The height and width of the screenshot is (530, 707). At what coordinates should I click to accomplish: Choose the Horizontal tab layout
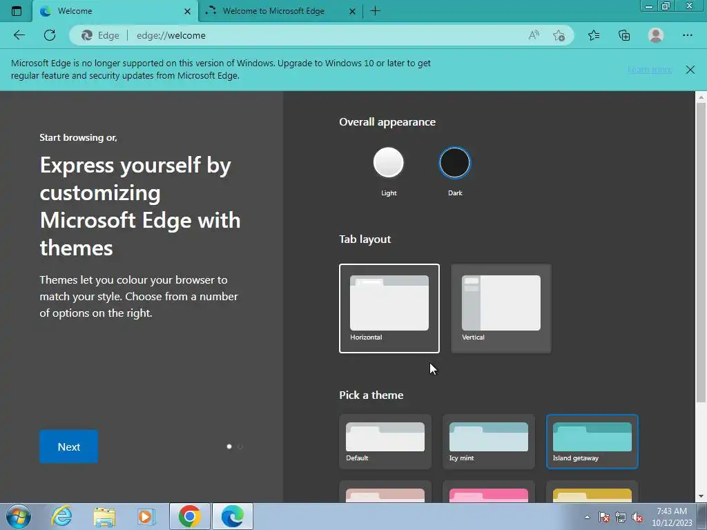point(389,308)
